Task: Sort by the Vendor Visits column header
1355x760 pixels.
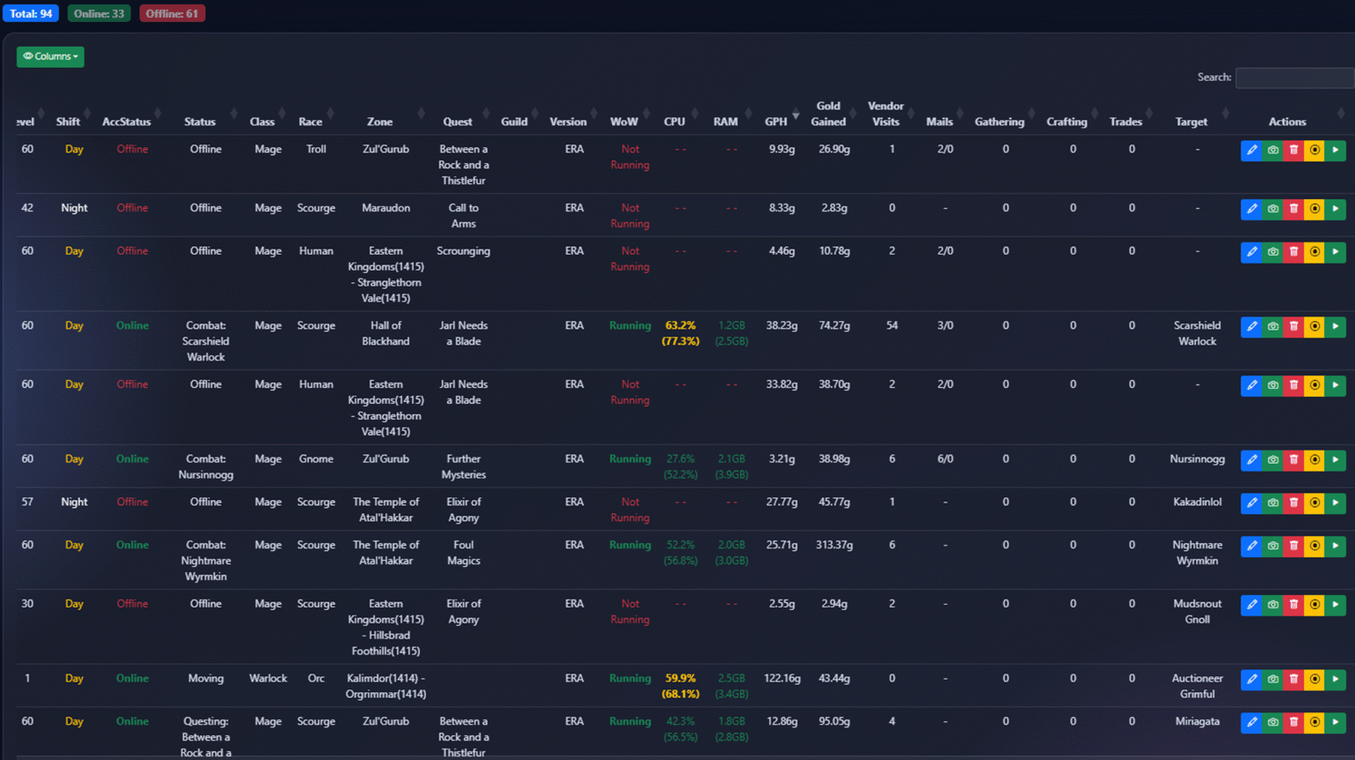Action: coord(886,114)
